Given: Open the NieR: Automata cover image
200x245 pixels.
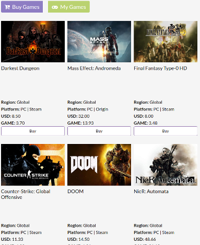Looking at the screenshot, I should 166,165.
